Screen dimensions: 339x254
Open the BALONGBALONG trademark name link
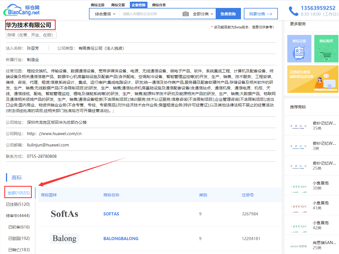[121, 238]
